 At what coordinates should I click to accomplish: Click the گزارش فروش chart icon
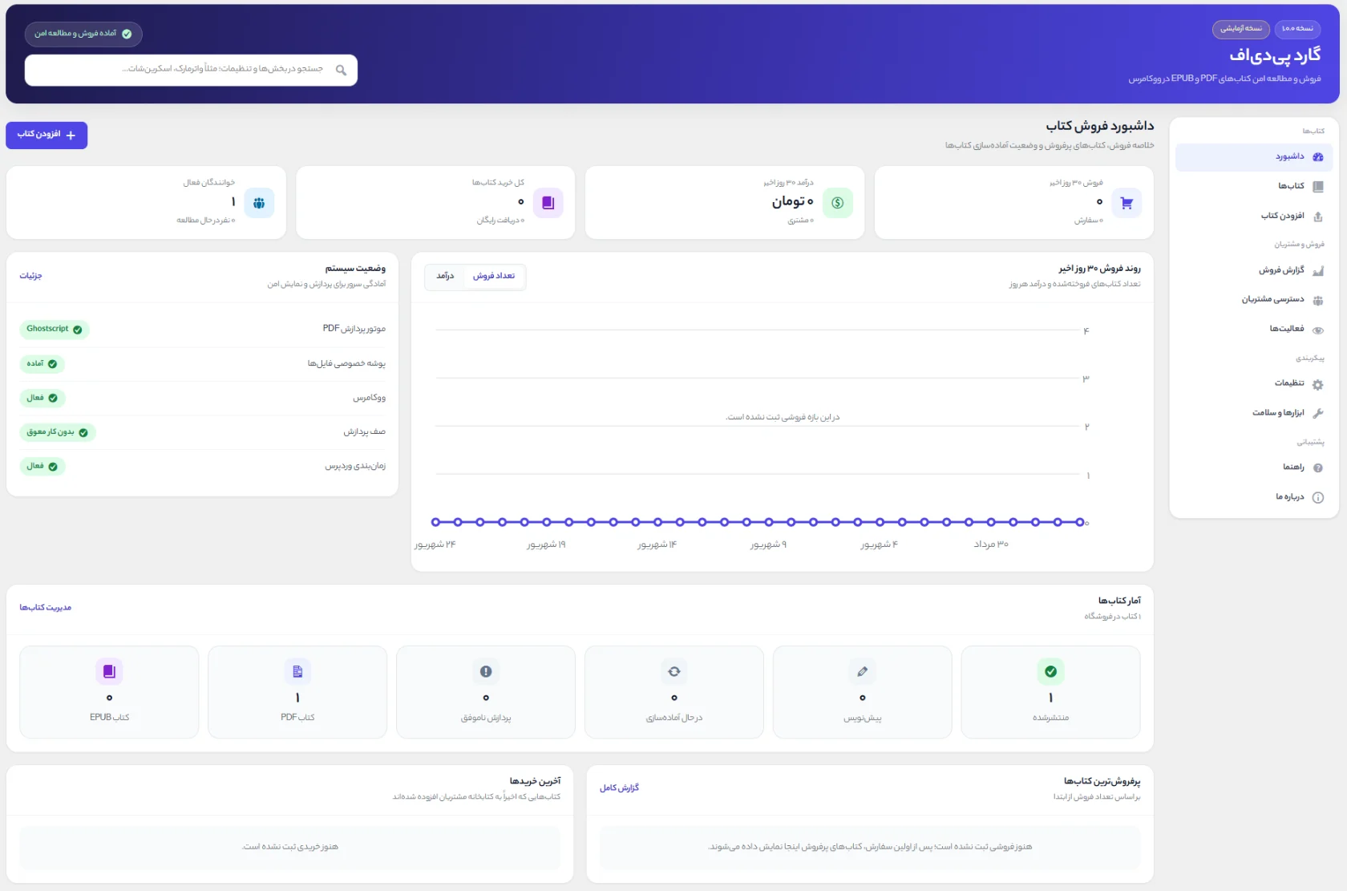coord(1317,271)
